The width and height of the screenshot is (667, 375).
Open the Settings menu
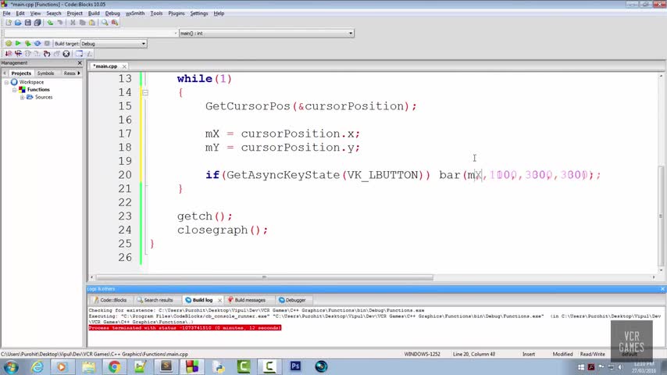click(x=198, y=13)
